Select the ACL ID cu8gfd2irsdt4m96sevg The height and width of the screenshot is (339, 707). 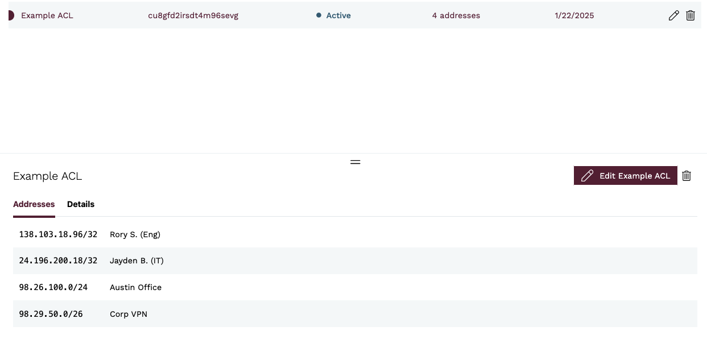pyautogui.click(x=193, y=16)
